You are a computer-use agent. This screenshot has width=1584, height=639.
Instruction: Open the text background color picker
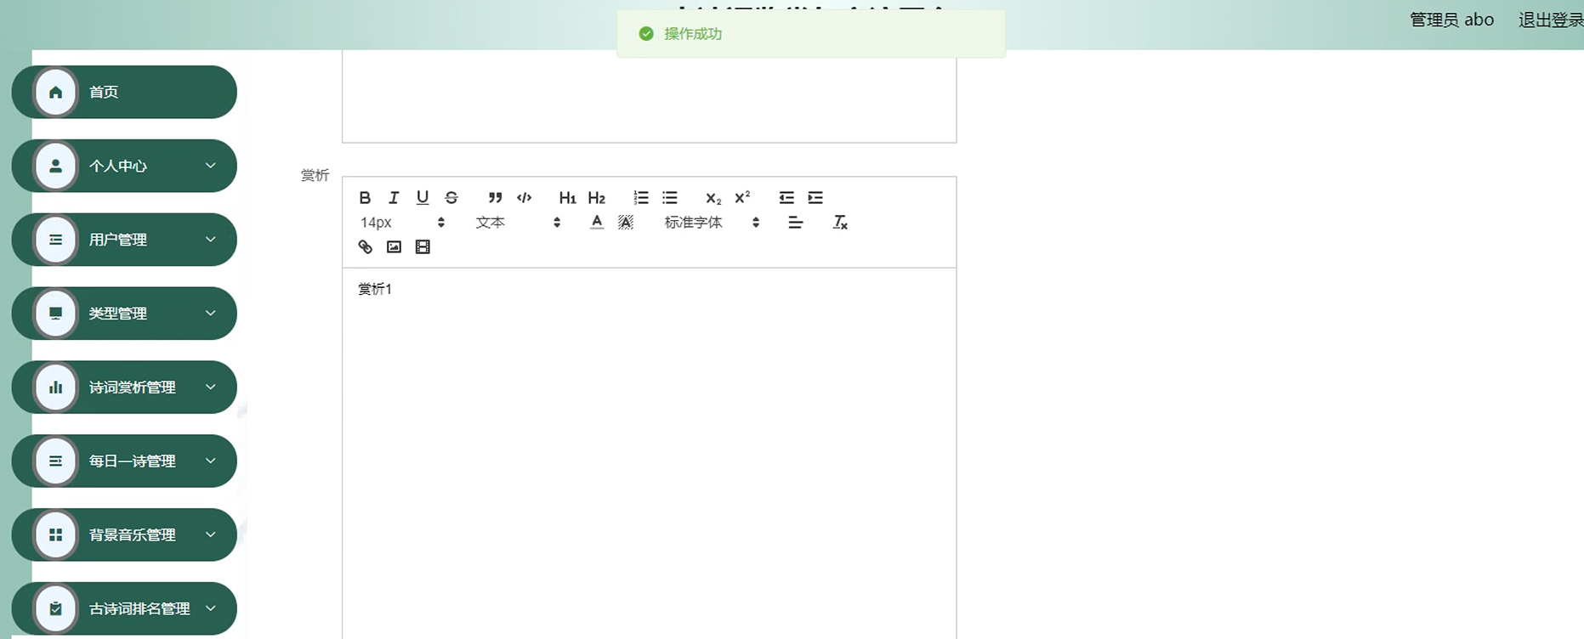pyautogui.click(x=626, y=223)
